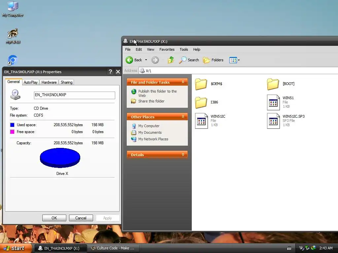The height and width of the screenshot is (253, 338).
Task: Click the greyed Forward arrow button
Action: 155,60
